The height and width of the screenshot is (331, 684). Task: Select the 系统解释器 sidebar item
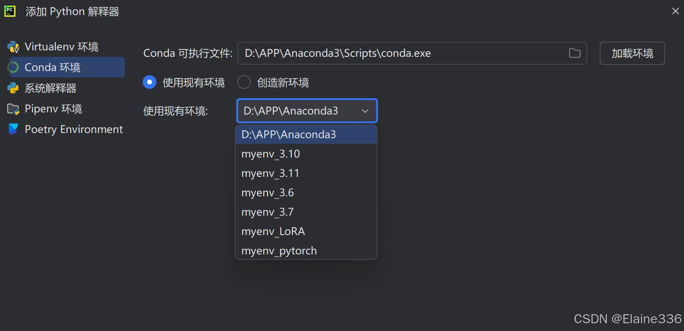[66, 88]
